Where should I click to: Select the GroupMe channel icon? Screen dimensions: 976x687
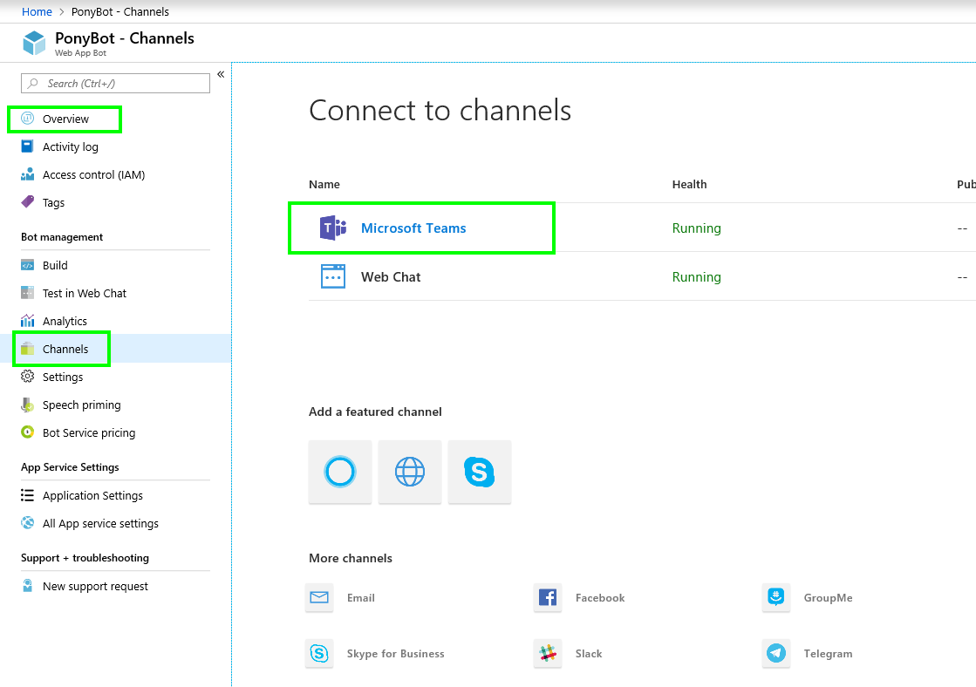(x=775, y=597)
